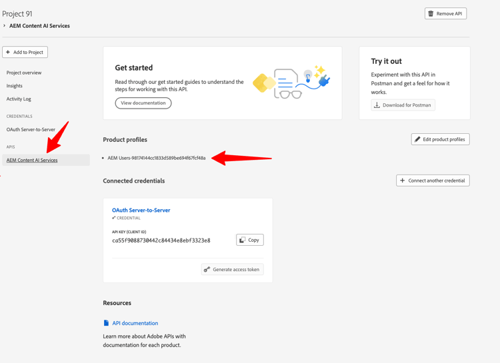Image resolution: width=500 pixels, height=363 pixels.
Task: Click the key icon next to CREDENTIAL label
Action: point(113,218)
